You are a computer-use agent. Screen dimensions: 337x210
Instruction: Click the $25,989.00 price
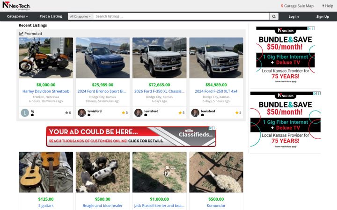[103, 85]
